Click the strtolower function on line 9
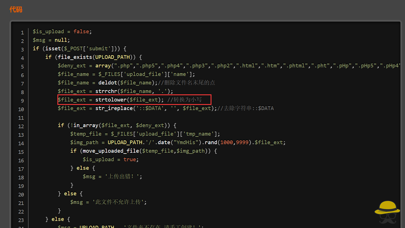The image size is (405, 228). (111, 100)
